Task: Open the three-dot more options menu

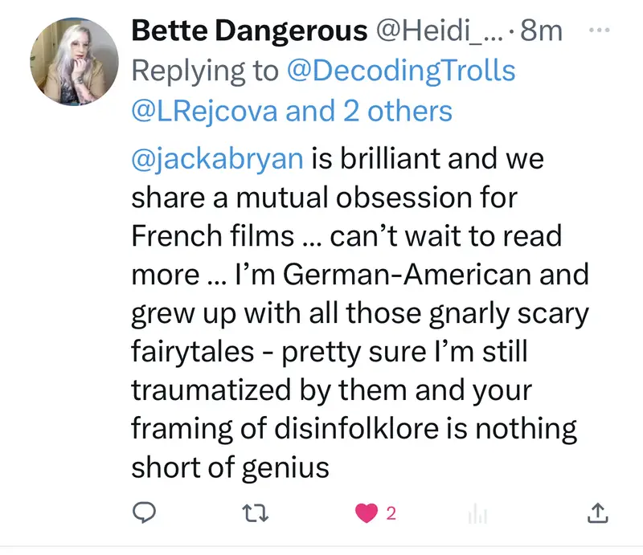Action: [x=600, y=31]
